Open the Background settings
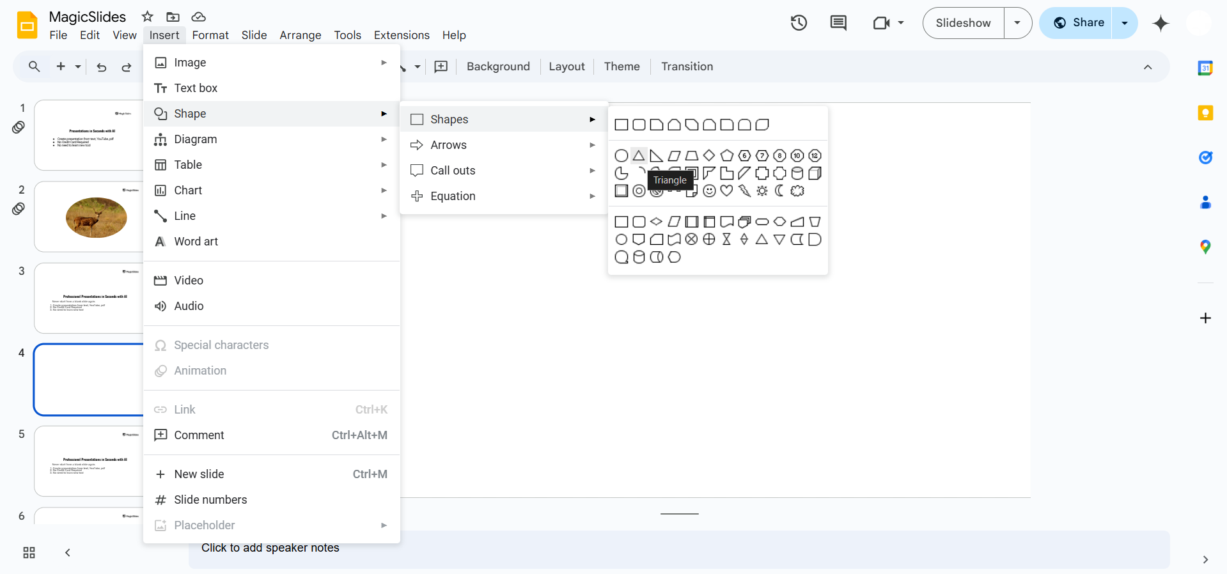Viewport: 1227px width, 574px height. (x=498, y=66)
